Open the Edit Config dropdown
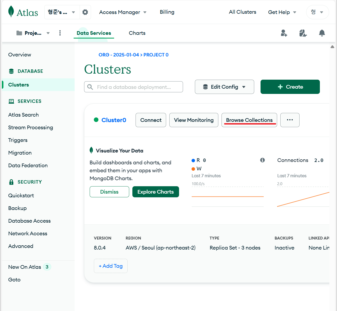337x311 pixels. (224, 87)
